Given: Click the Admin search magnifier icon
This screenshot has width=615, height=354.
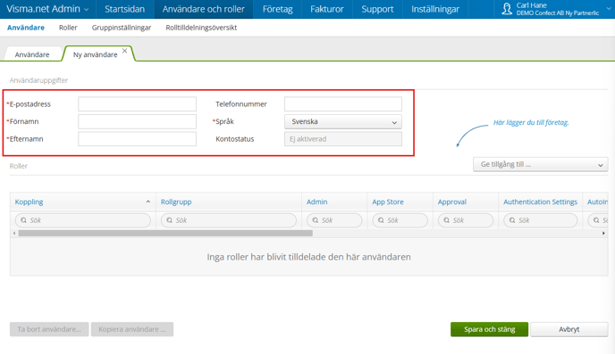Looking at the screenshot, I should coord(315,220).
